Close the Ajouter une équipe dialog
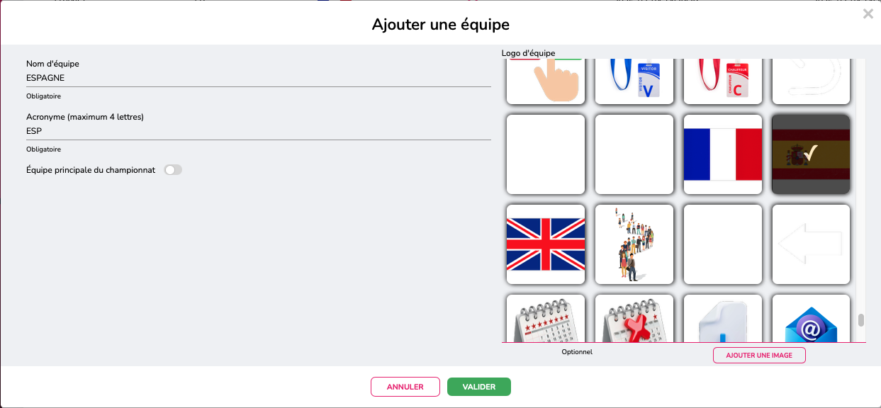881x408 pixels. click(868, 13)
